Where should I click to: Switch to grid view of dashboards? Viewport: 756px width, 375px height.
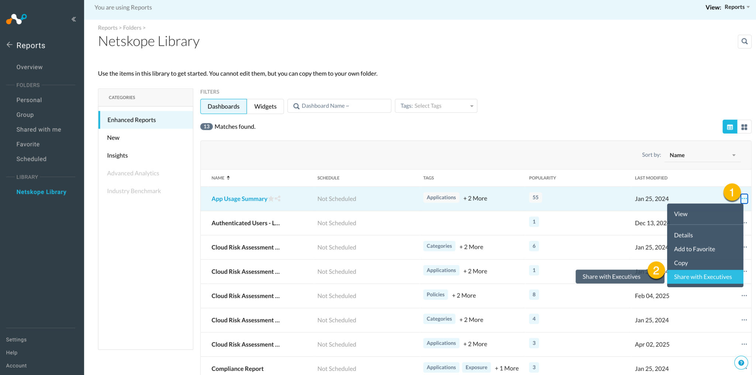click(745, 127)
